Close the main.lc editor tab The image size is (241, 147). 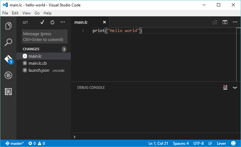click(x=104, y=22)
